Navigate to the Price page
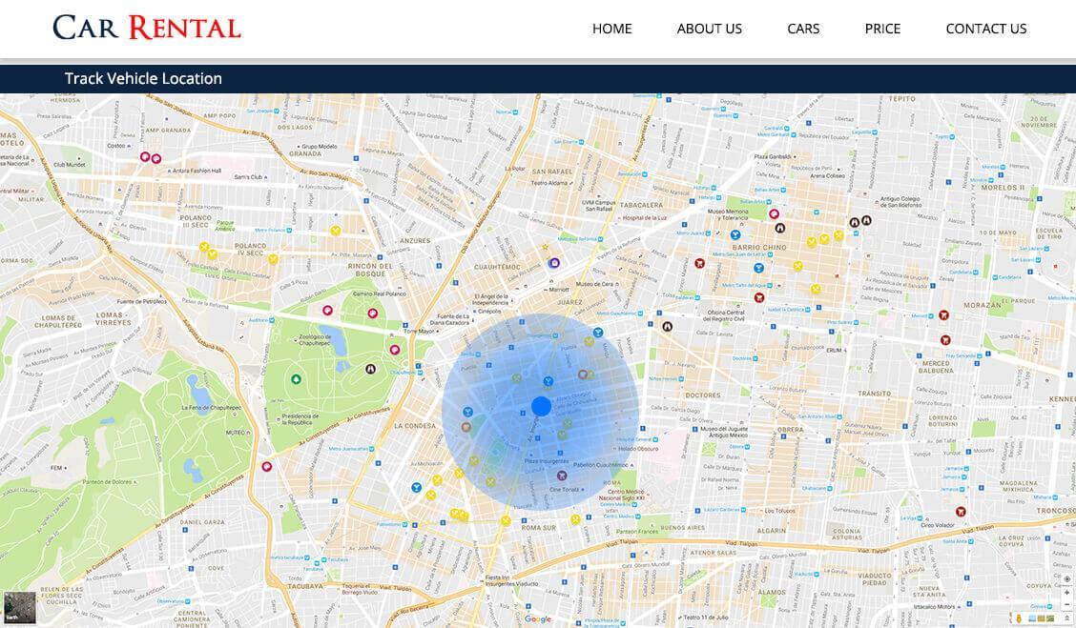This screenshot has width=1076, height=628. [882, 29]
